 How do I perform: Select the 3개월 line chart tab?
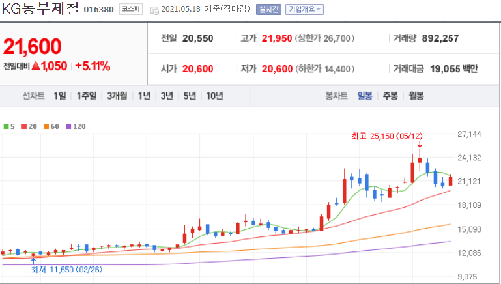(x=117, y=96)
